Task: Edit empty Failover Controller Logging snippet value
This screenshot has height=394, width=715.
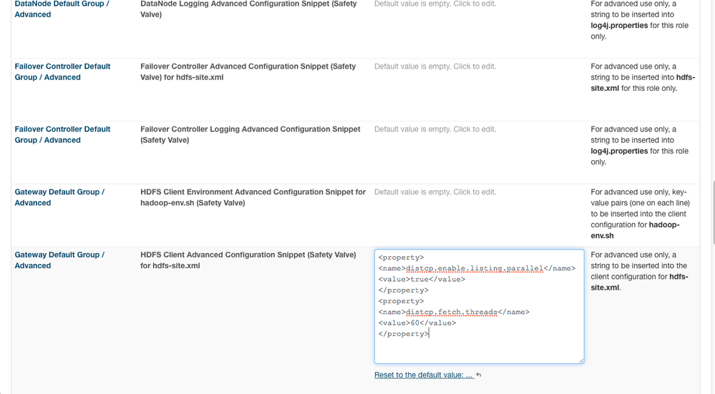Action: pyautogui.click(x=434, y=129)
